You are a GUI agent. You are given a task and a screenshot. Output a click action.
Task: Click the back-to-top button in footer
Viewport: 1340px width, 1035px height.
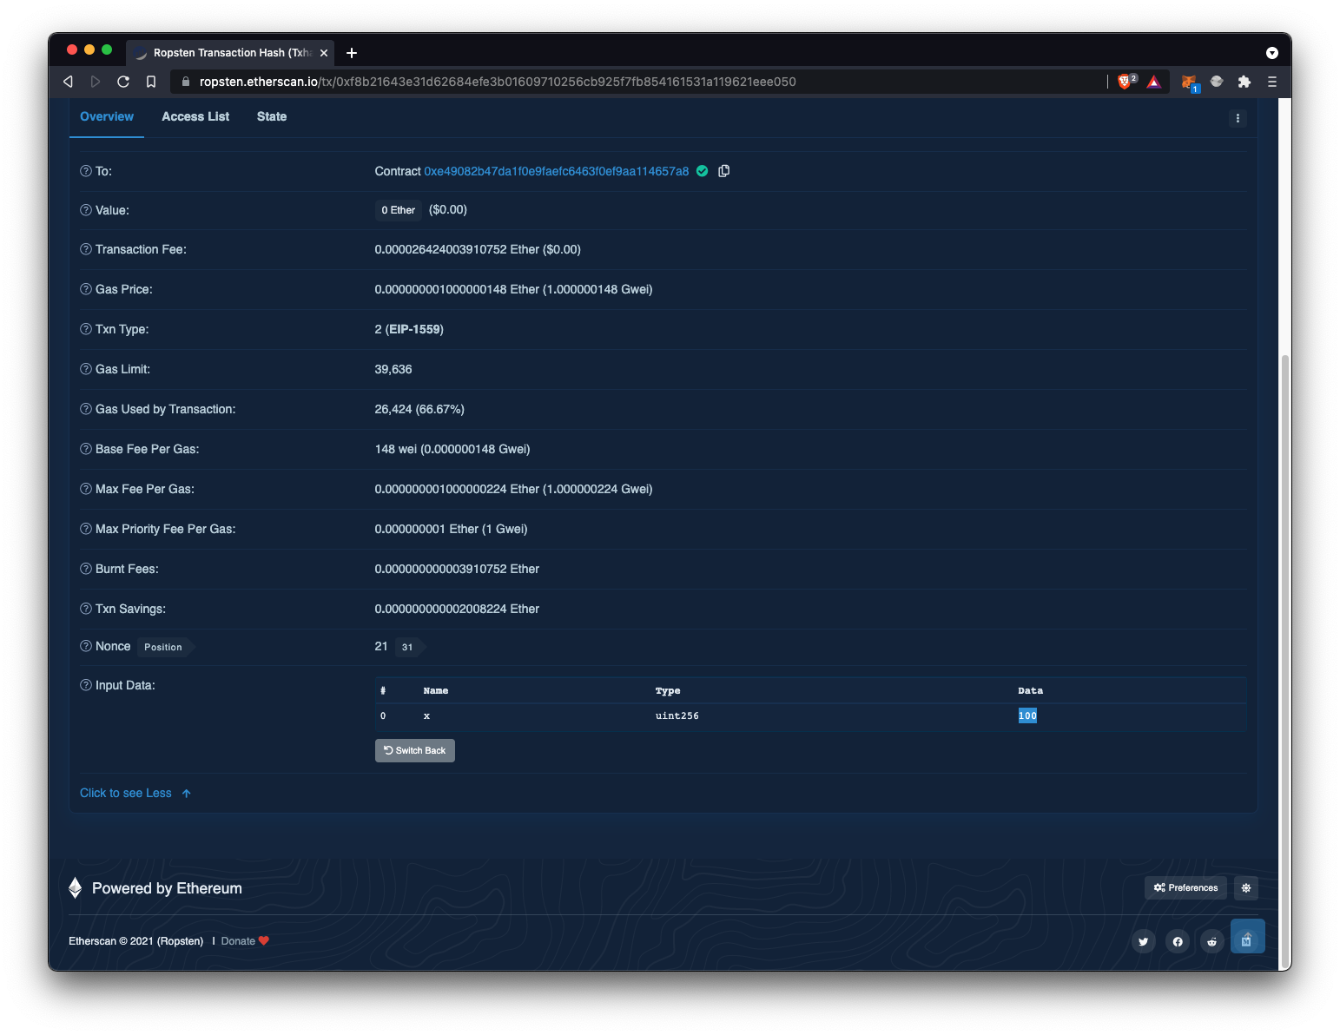pos(1247,937)
